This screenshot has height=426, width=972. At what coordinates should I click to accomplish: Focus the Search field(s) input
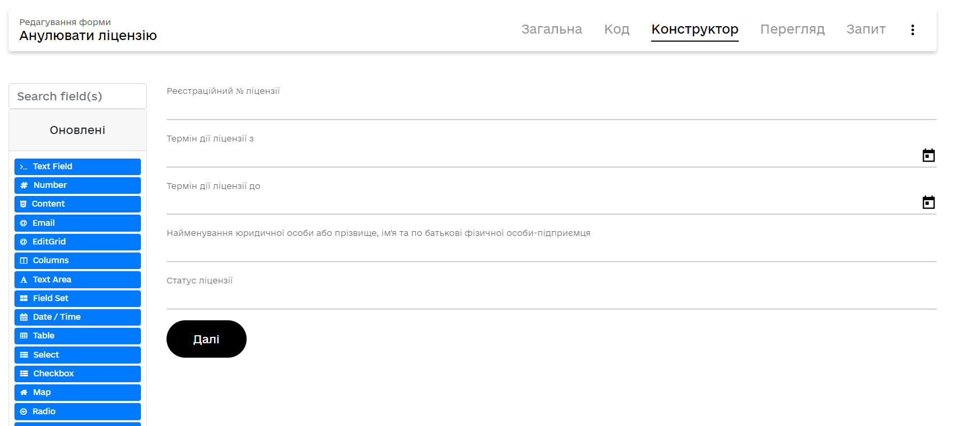pos(77,96)
